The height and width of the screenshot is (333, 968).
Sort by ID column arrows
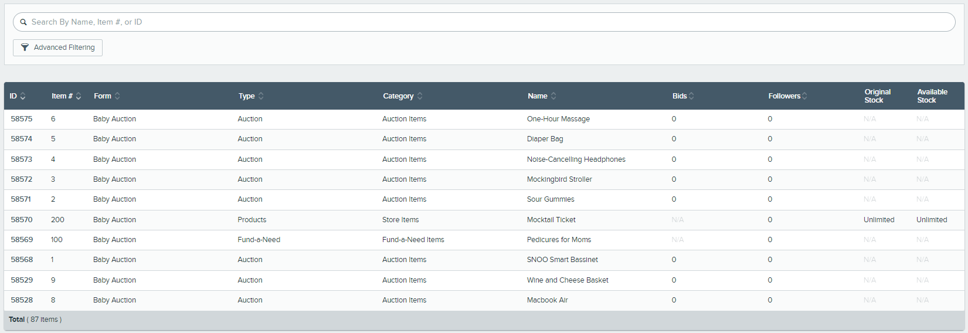coord(23,96)
